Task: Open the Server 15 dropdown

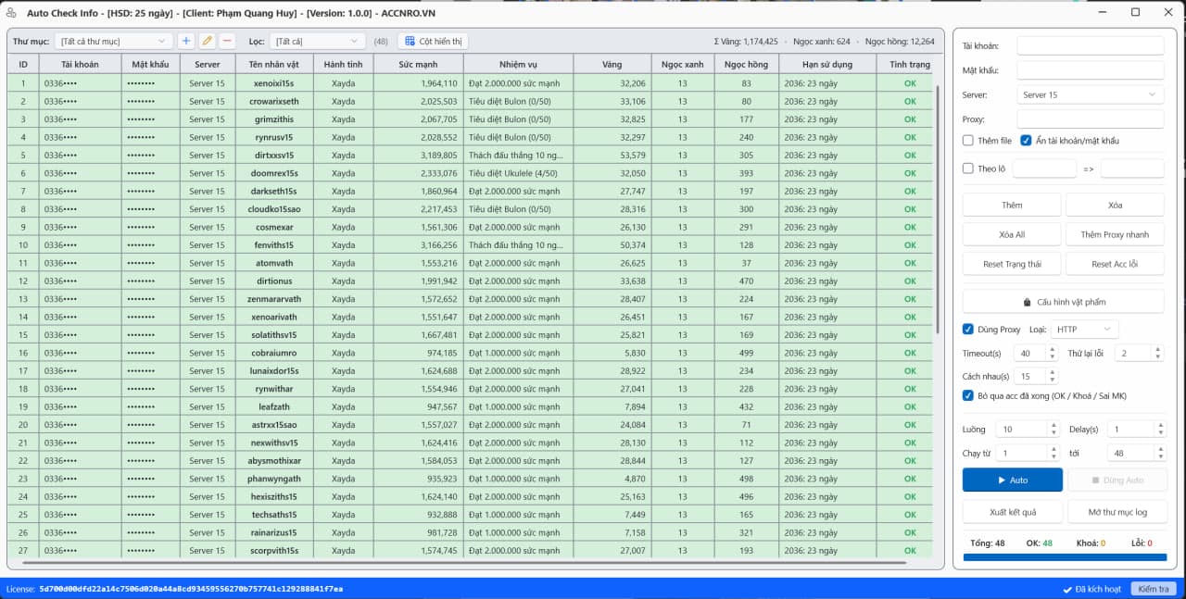Action: (1090, 94)
